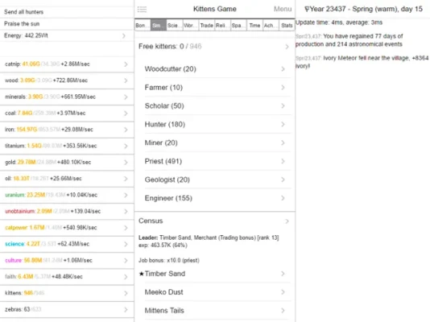Open the Menu link
430x322 pixels.
pyautogui.click(x=283, y=9)
